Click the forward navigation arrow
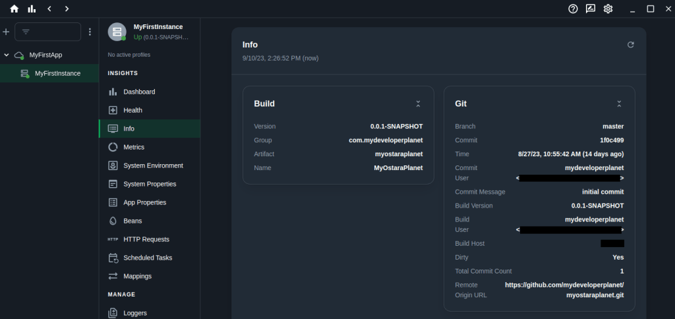 click(67, 9)
